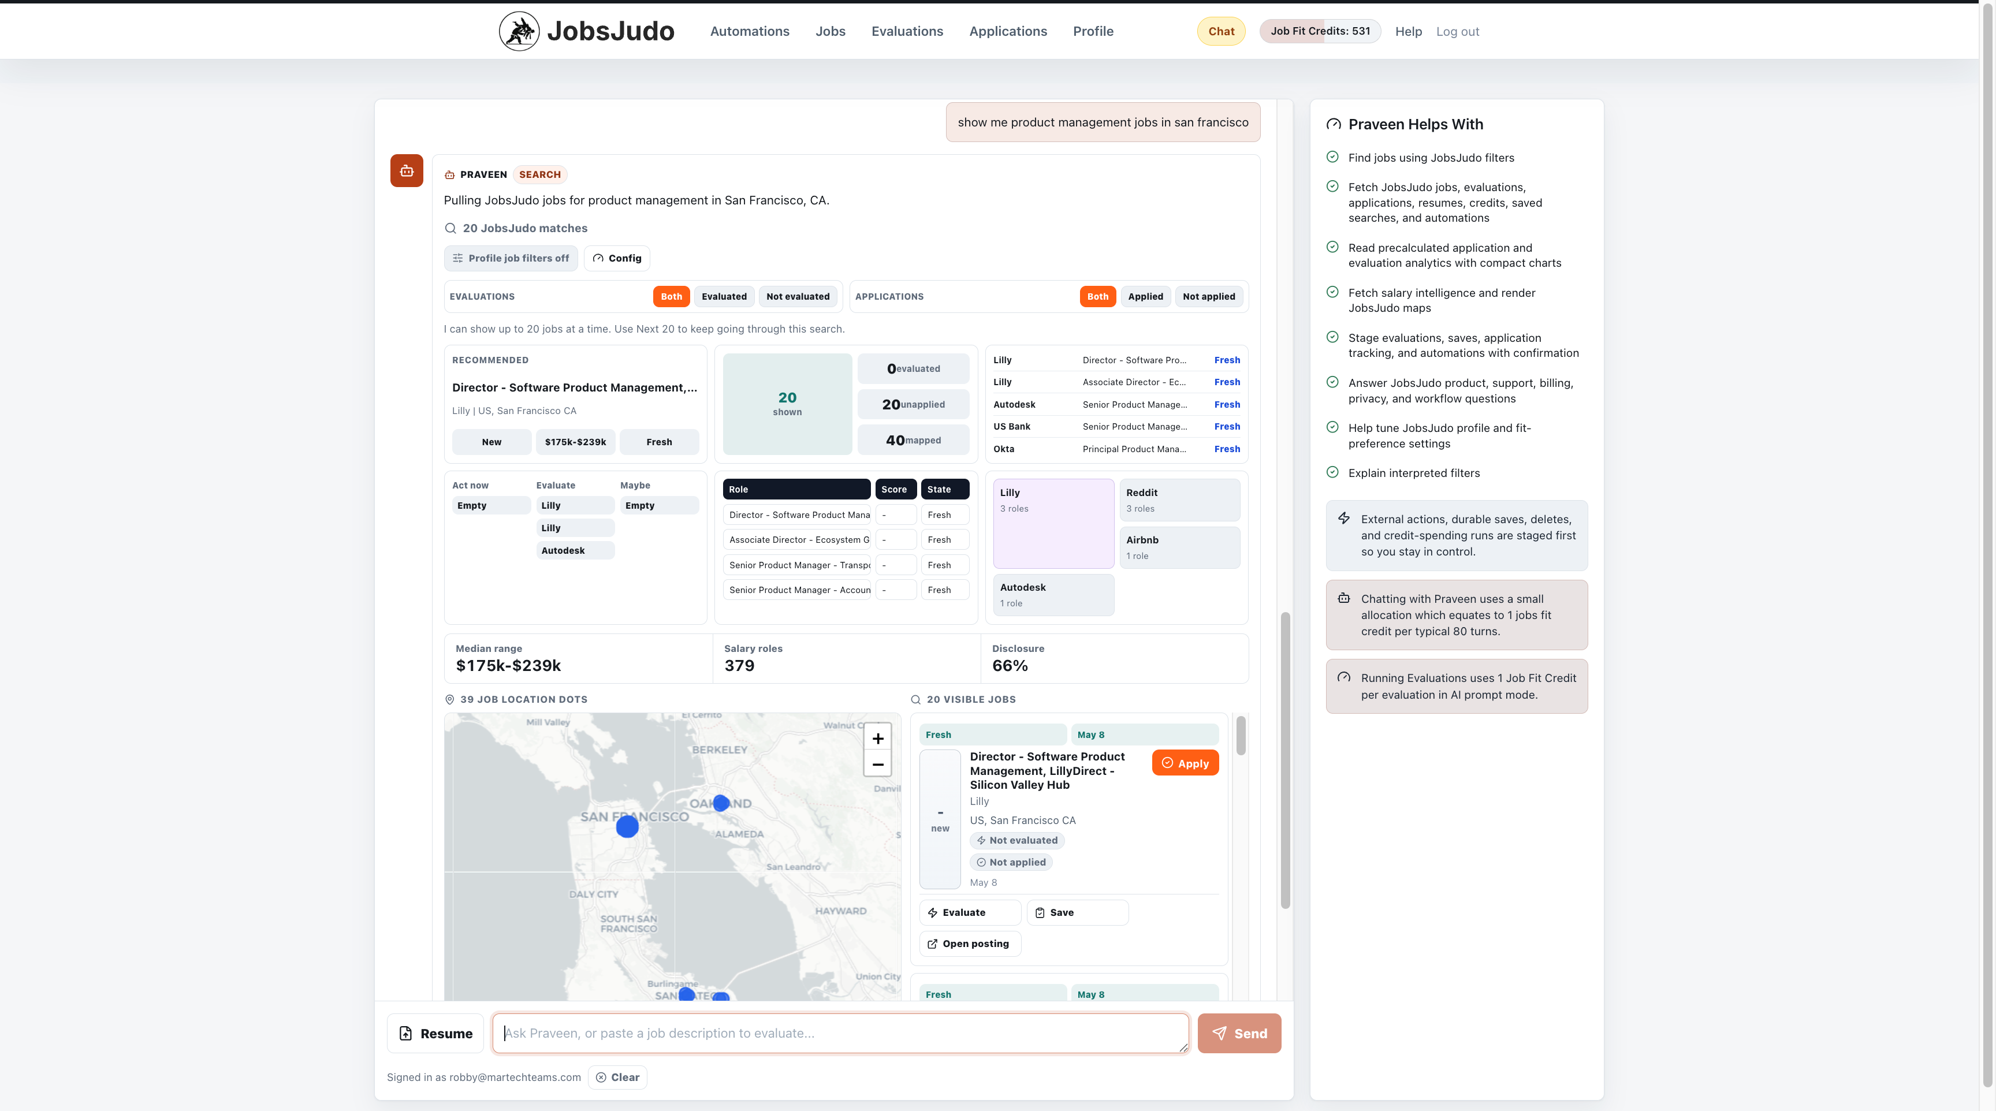Click the lightning icon on Evaluate button

tap(933, 913)
